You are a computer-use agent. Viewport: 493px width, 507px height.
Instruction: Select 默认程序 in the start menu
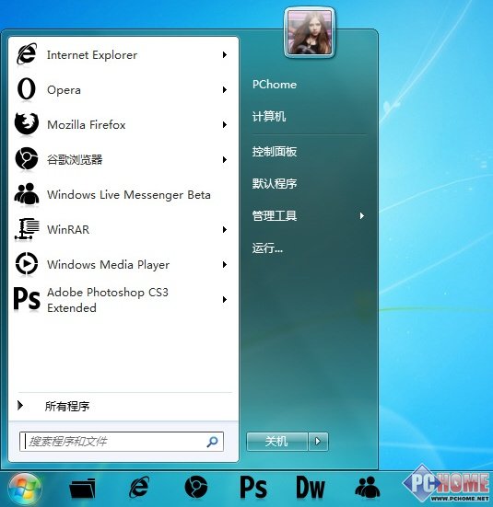pyautogui.click(x=275, y=183)
